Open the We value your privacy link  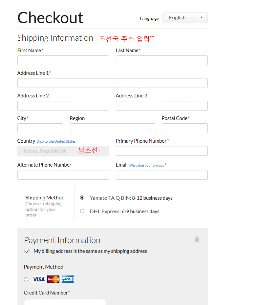(x=146, y=165)
